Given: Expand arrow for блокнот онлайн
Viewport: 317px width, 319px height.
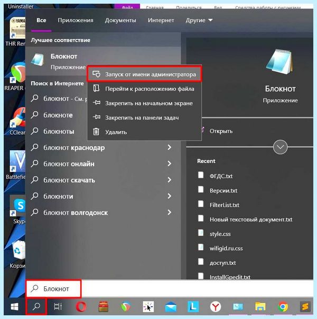Looking at the screenshot, I should (x=169, y=163).
